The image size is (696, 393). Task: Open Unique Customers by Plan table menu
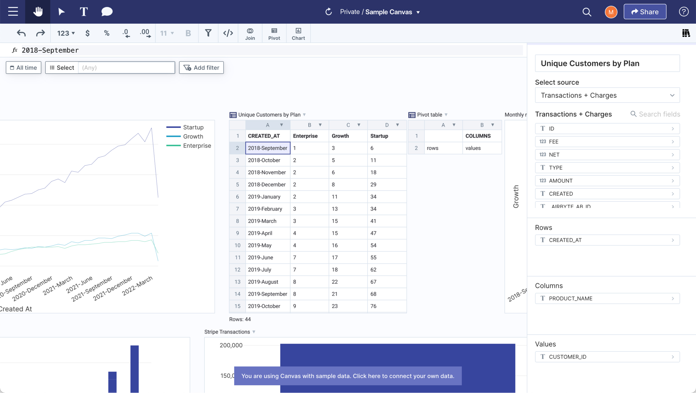(304, 115)
